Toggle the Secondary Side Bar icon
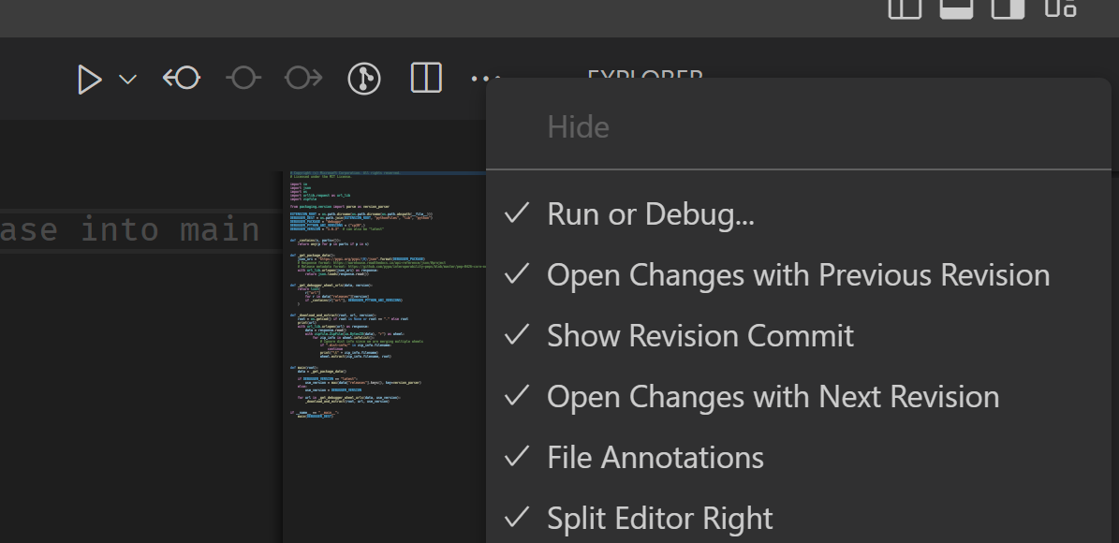This screenshot has height=543, width=1119. point(1008,9)
